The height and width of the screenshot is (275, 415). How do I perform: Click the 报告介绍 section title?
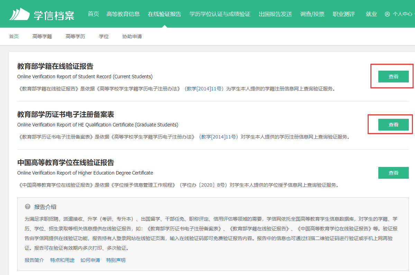45,207
